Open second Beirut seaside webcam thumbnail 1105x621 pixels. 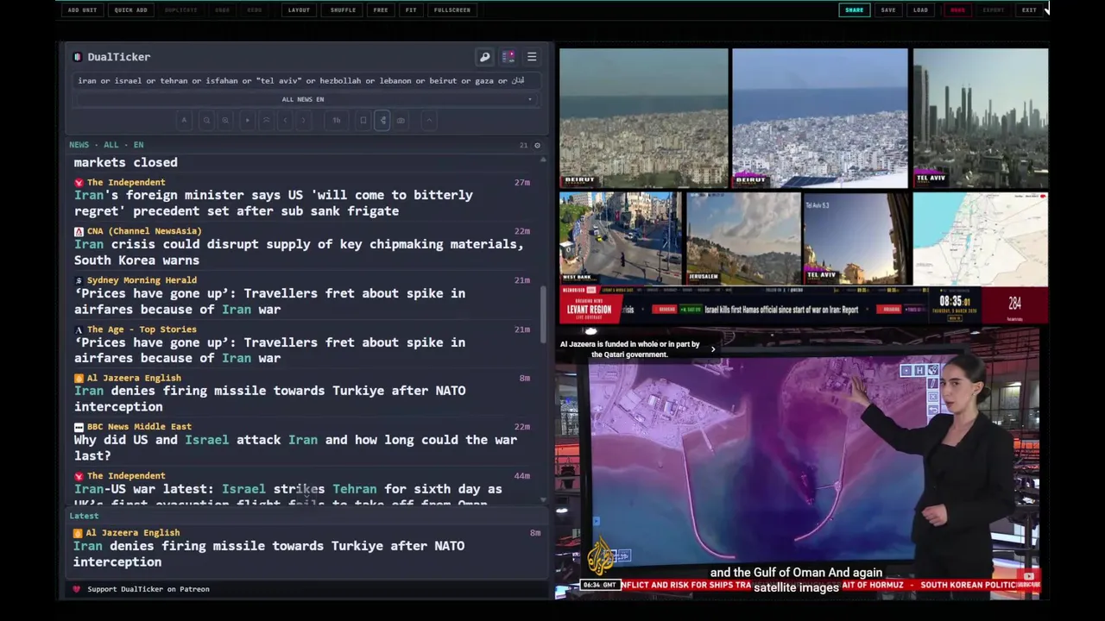tap(820, 118)
